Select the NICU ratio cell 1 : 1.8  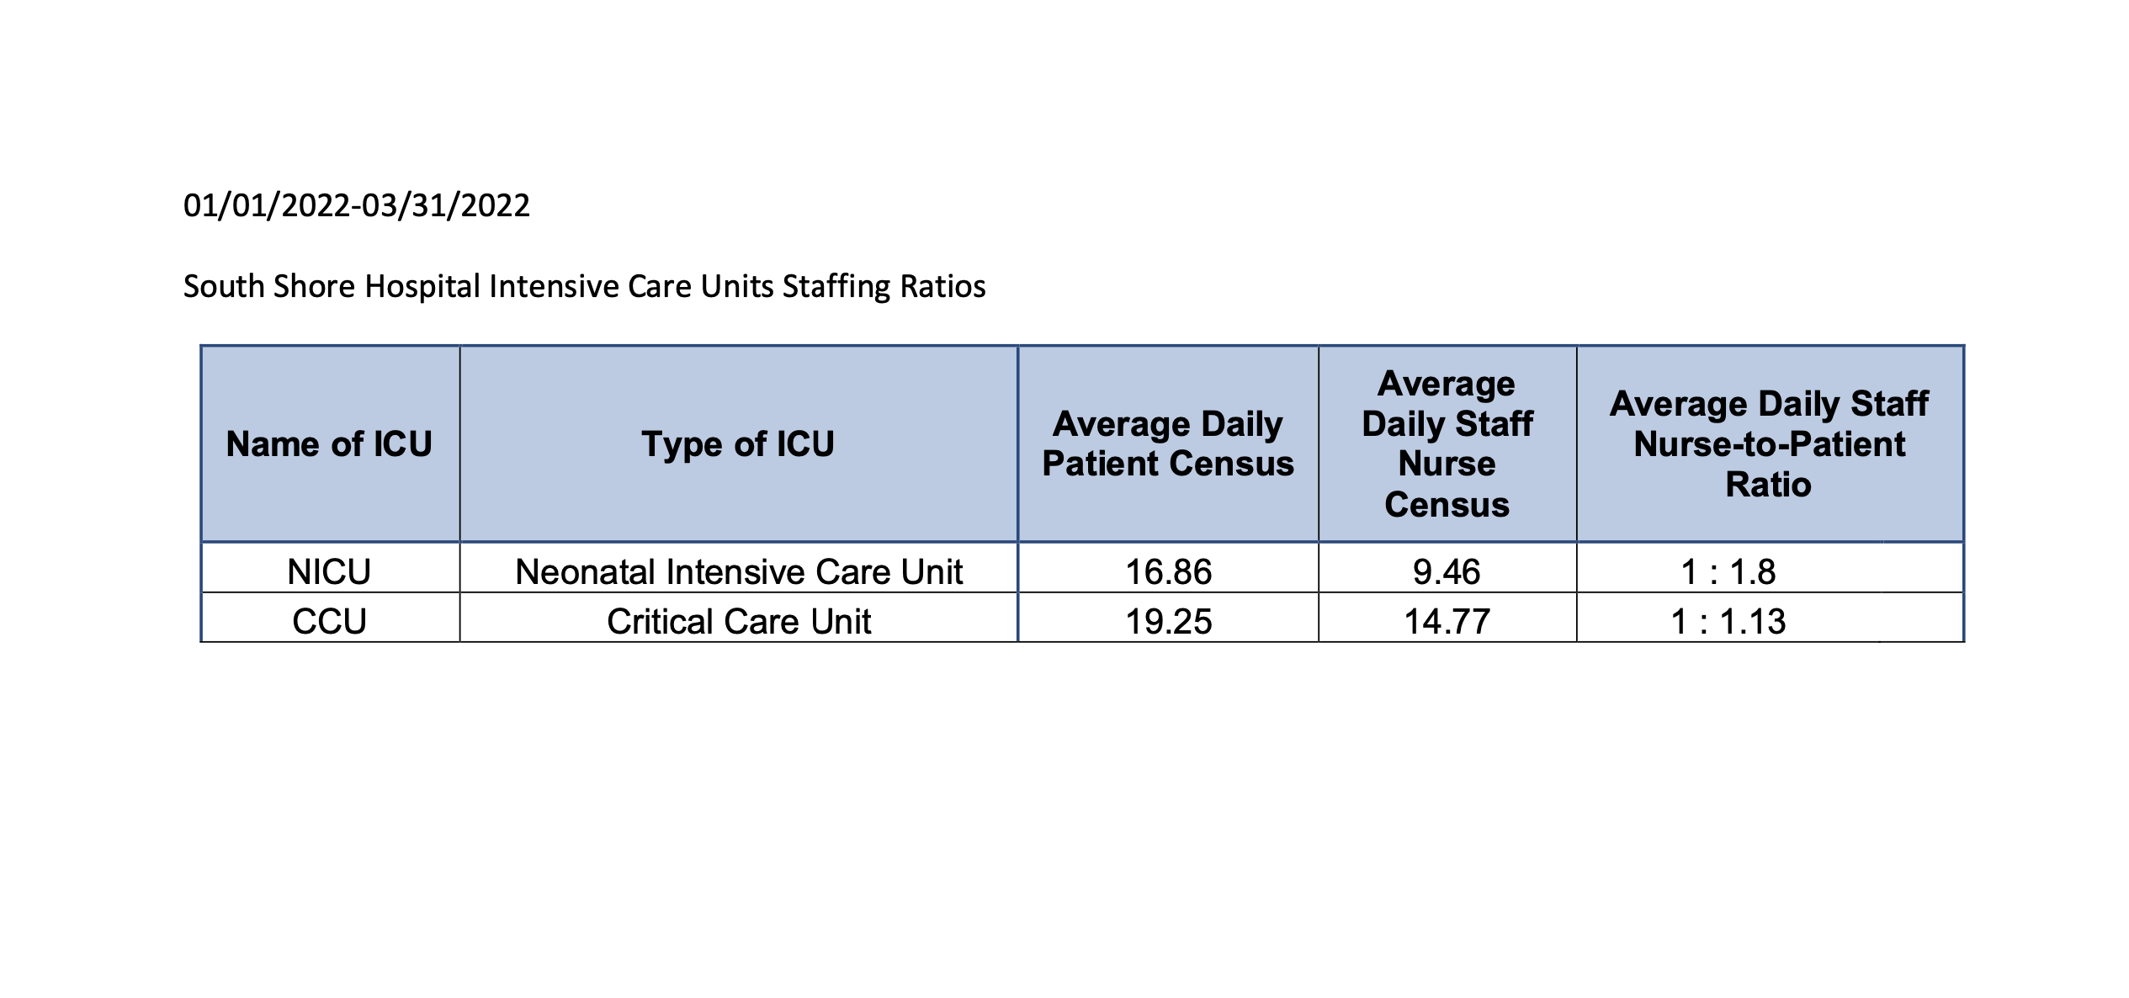(x=1728, y=572)
